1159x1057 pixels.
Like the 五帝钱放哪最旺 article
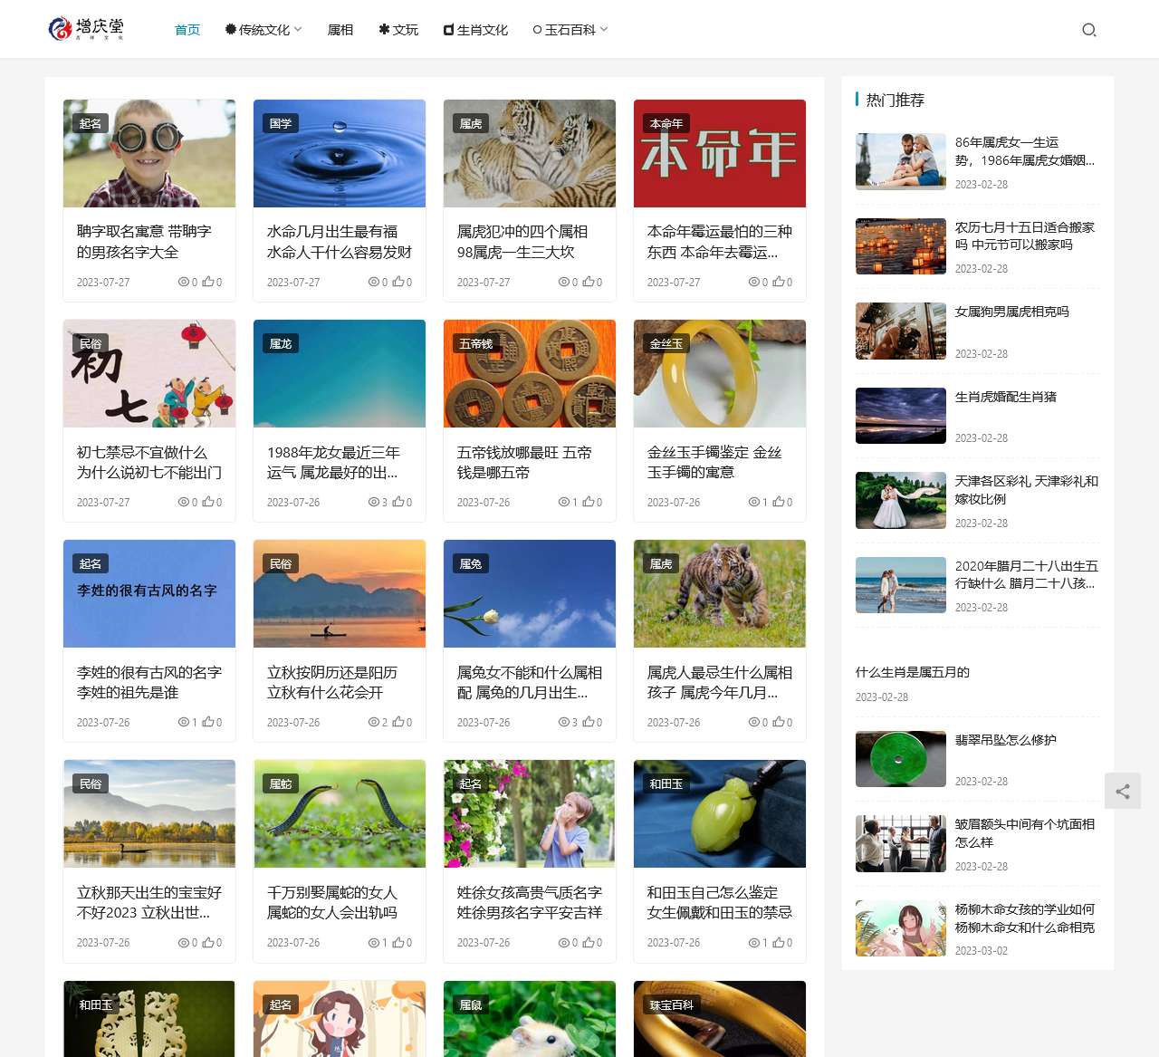coord(588,502)
